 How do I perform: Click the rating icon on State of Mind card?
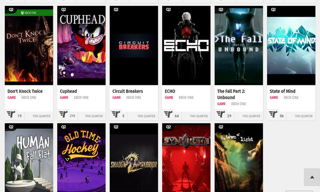click(x=273, y=114)
